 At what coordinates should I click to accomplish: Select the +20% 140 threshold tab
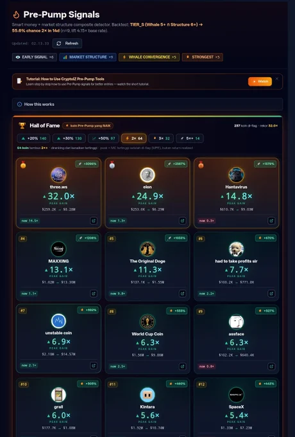(33, 138)
